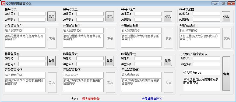Click message content box under 帐号登录二
The height and width of the screenshot is (102, 236).
click(x=83, y=41)
